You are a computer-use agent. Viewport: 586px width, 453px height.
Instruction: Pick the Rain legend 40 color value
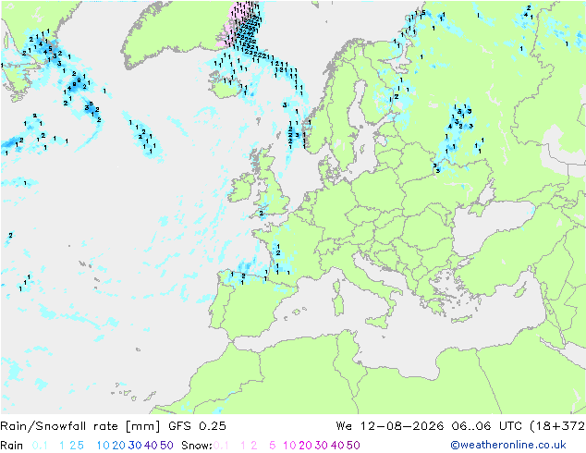coord(151,446)
